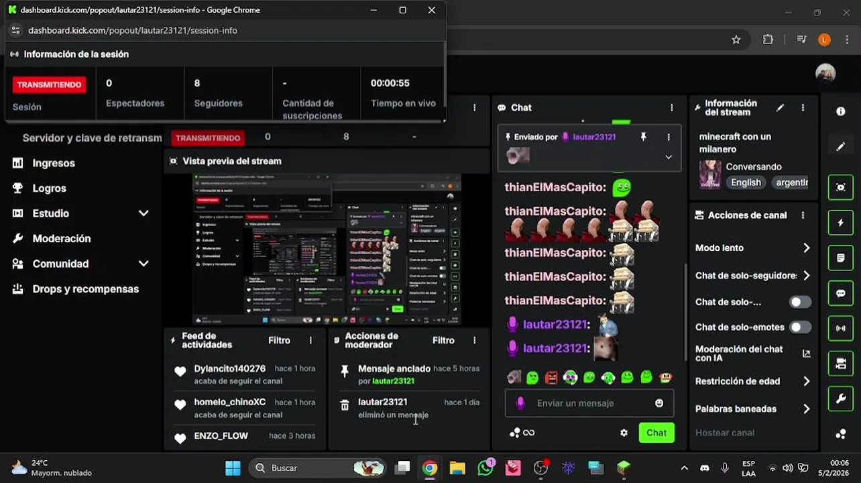The height and width of the screenshot is (483, 861).
Task: Open Discord tray icon
Action: click(x=705, y=468)
